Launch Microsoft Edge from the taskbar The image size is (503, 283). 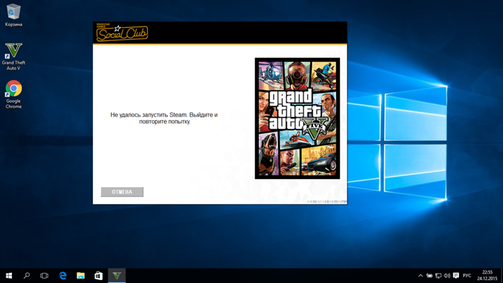(62, 275)
